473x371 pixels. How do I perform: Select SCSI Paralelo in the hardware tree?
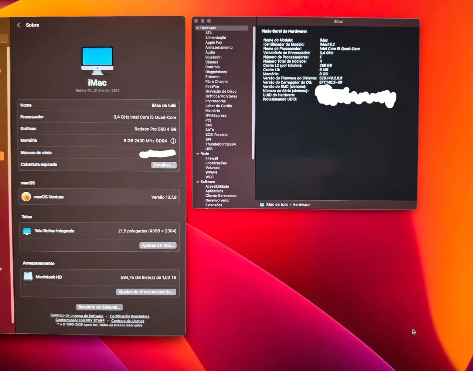point(217,135)
